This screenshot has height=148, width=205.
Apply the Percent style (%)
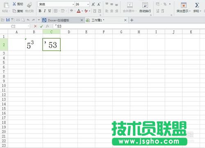tap(165, 5)
